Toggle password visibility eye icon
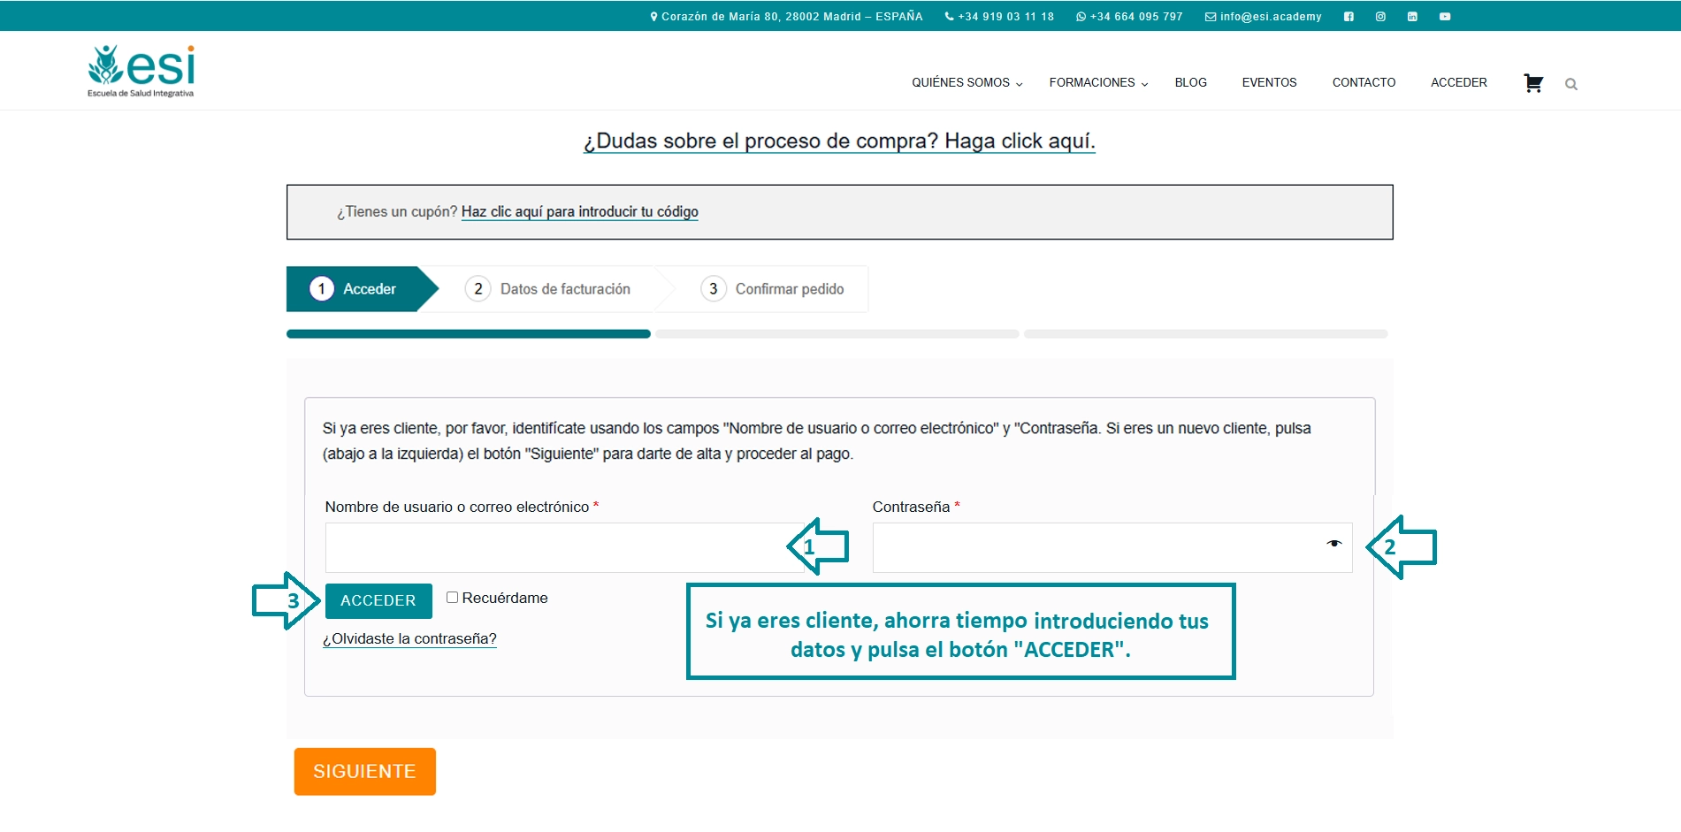The height and width of the screenshot is (832, 1681). click(x=1333, y=544)
